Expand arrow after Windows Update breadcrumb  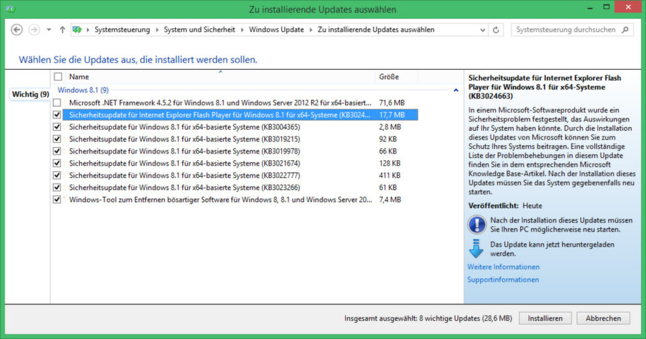(311, 30)
